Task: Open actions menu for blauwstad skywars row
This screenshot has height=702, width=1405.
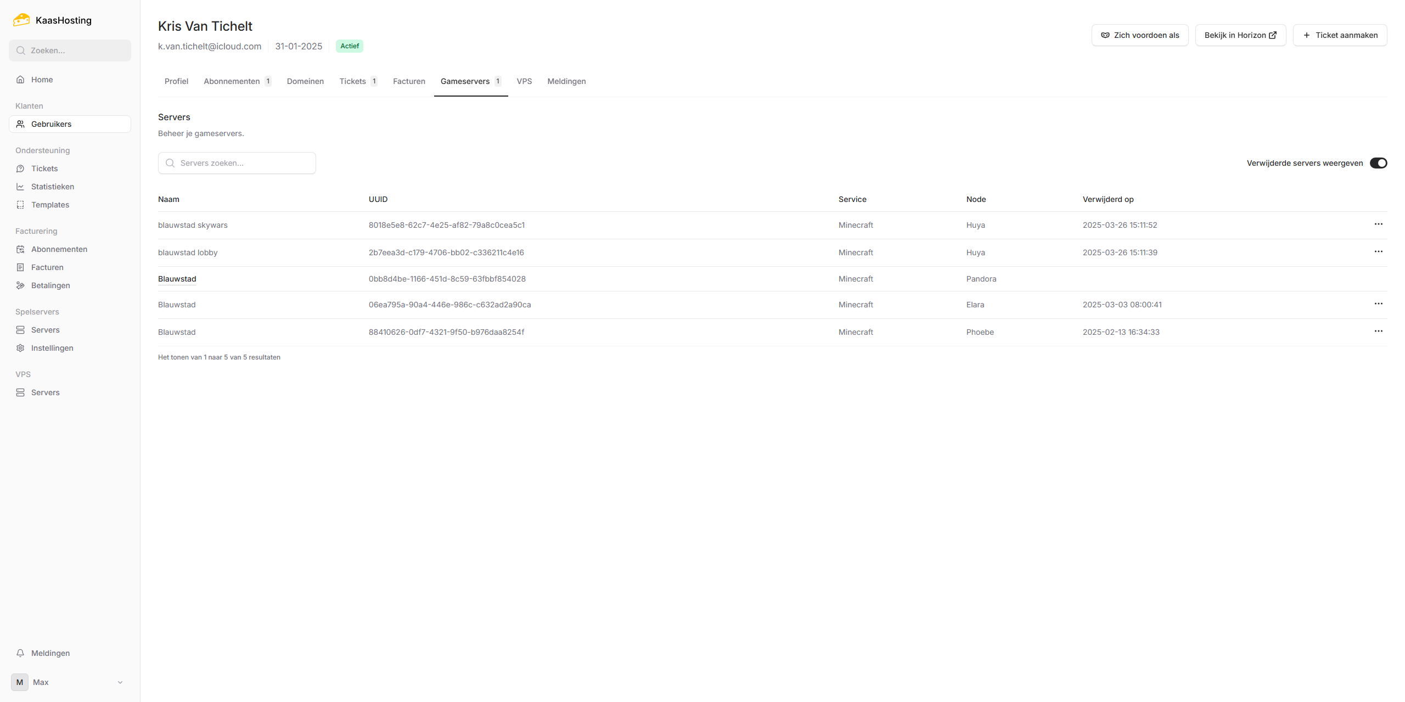Action: (x=1378, y=224)
